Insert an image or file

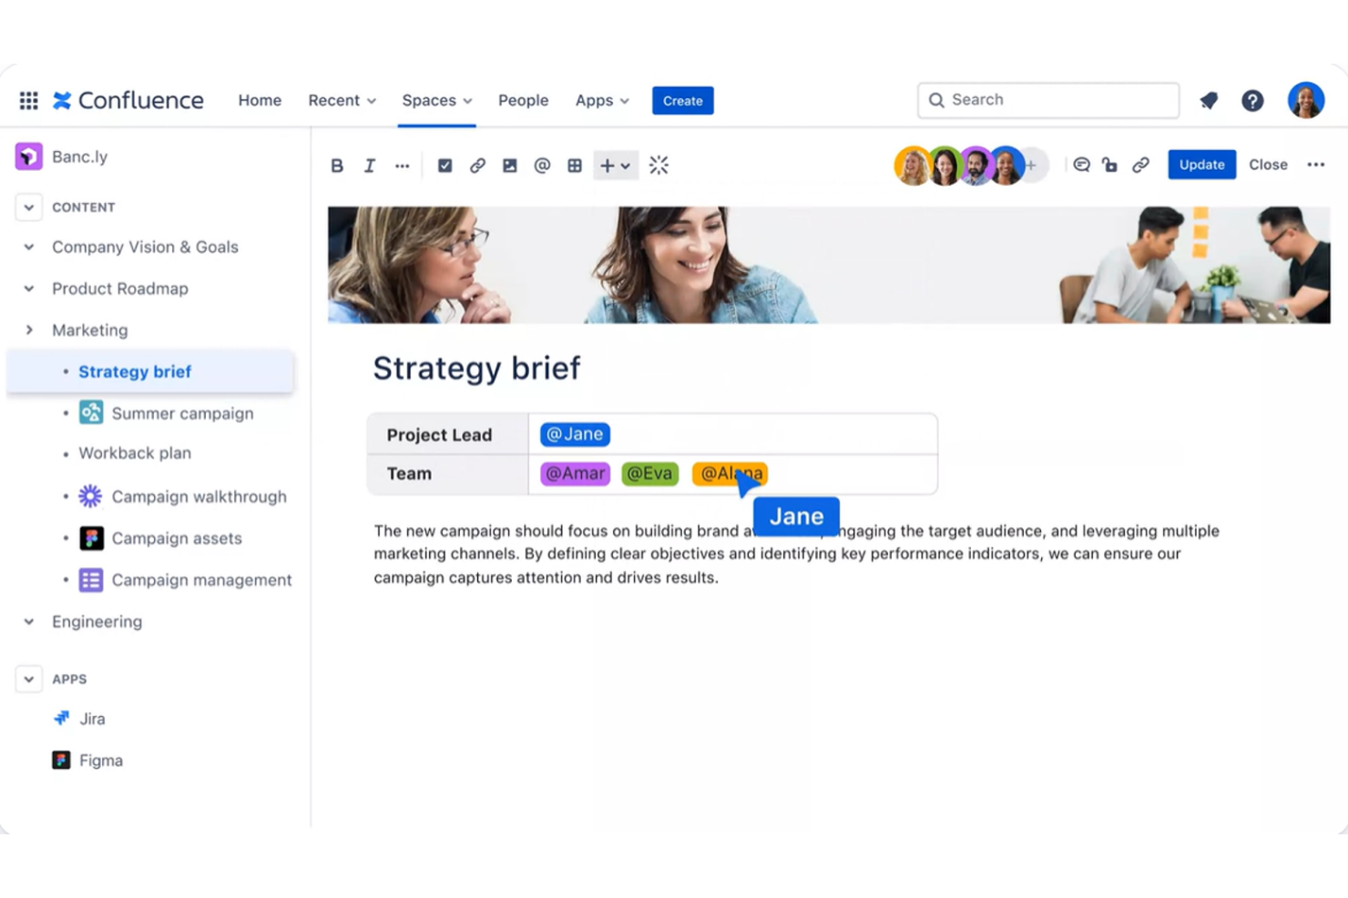tap(510, 166)
